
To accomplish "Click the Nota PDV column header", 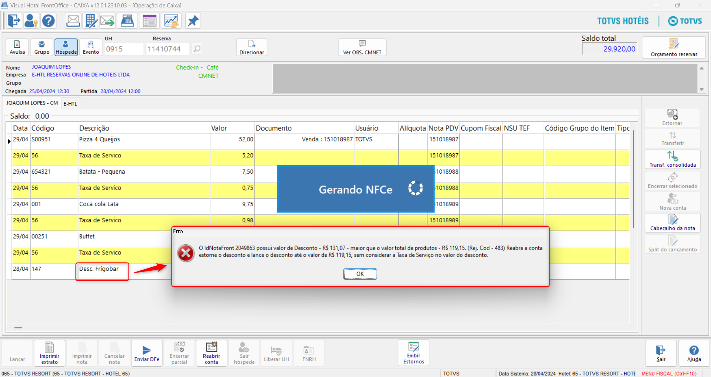I will pos(443,128).
